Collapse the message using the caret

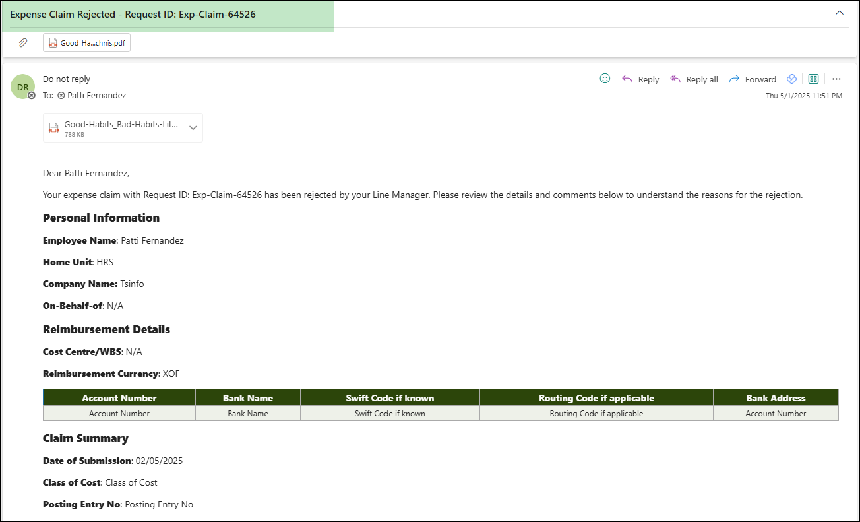click(839, 12)
